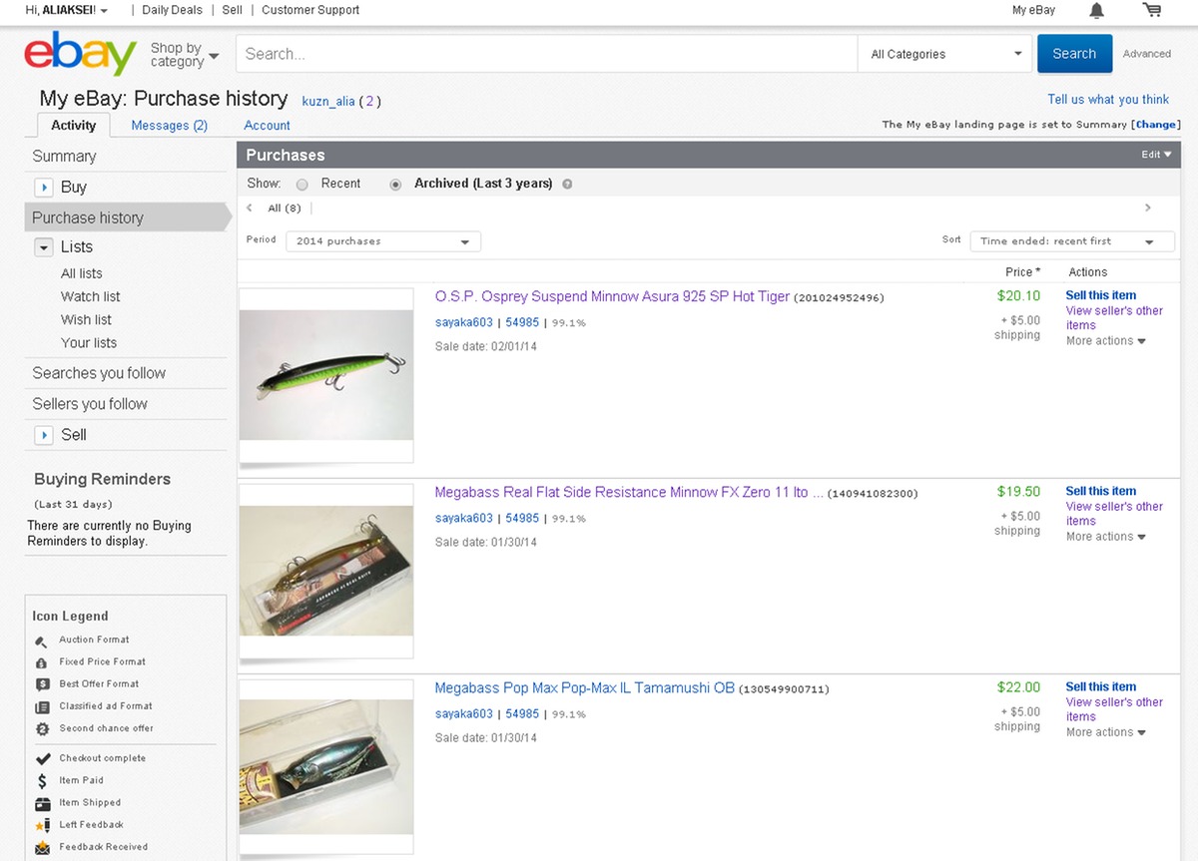Open Megabass Pop Max Tamamushi OB listing title
Screen dimensions: 1198x861
coord(585,688)
